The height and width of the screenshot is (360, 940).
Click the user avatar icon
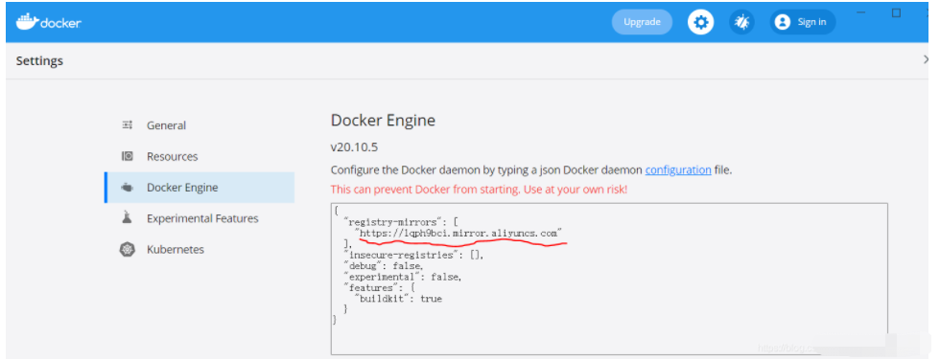[x=782, y=22]
